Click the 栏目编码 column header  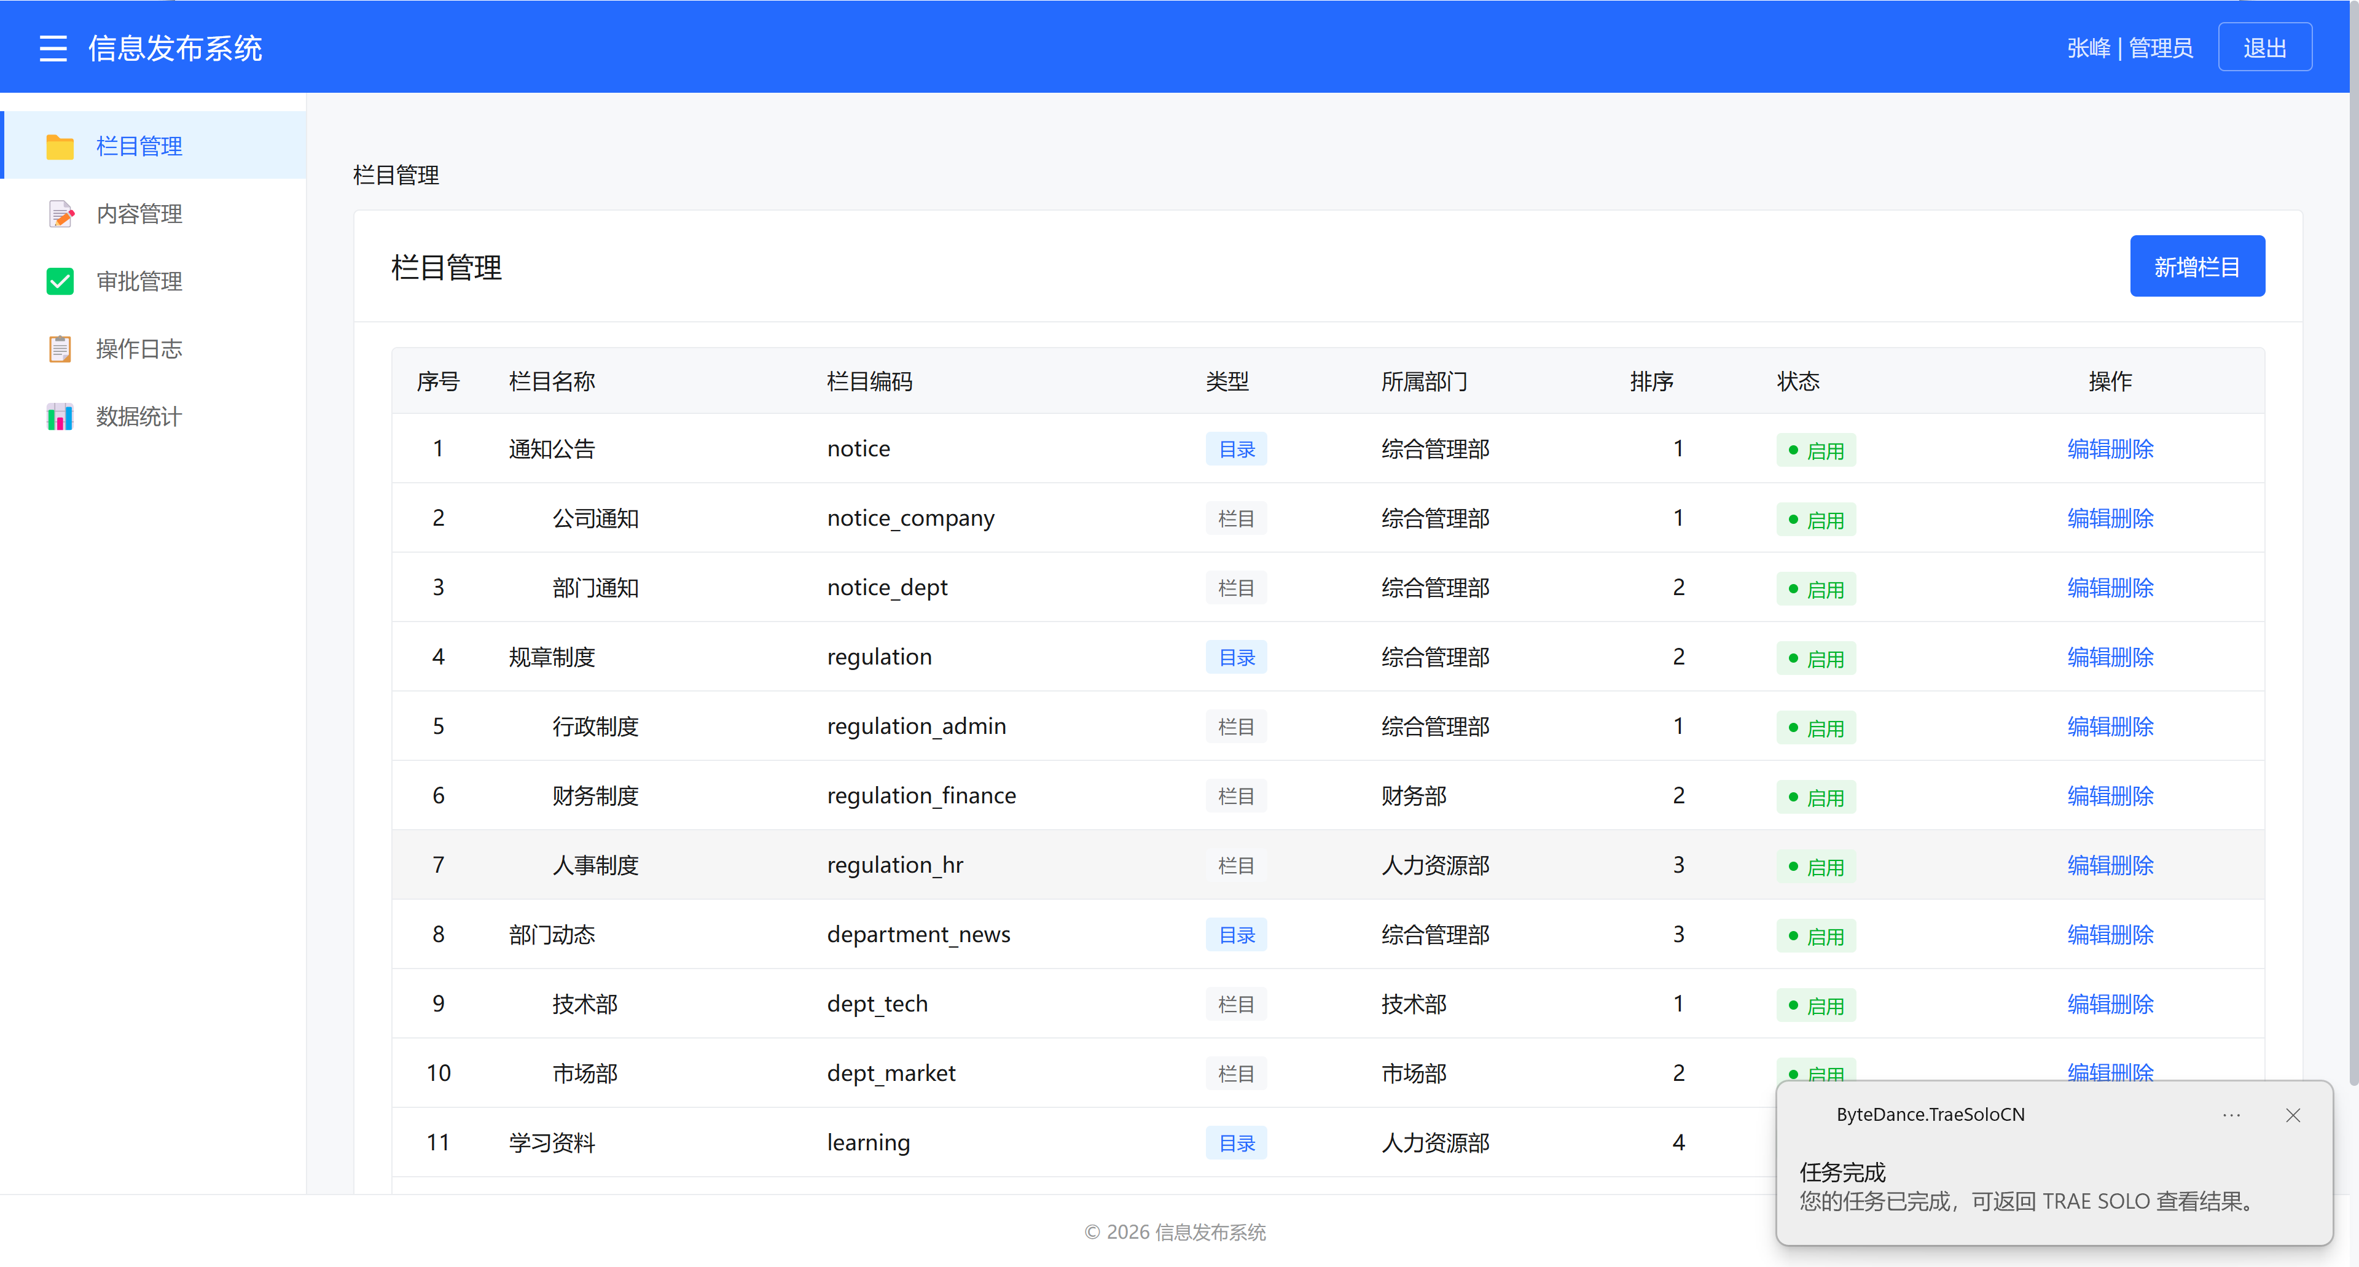(869, 381)
